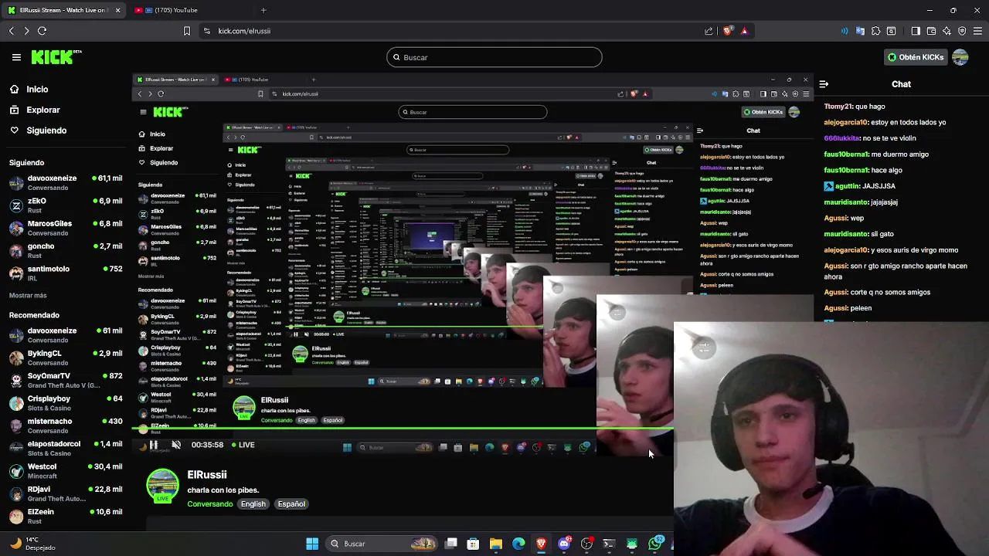Open the Siguiendo sidebar item
The height and width of the screenshot is (556, 989).
pos(38,131)
